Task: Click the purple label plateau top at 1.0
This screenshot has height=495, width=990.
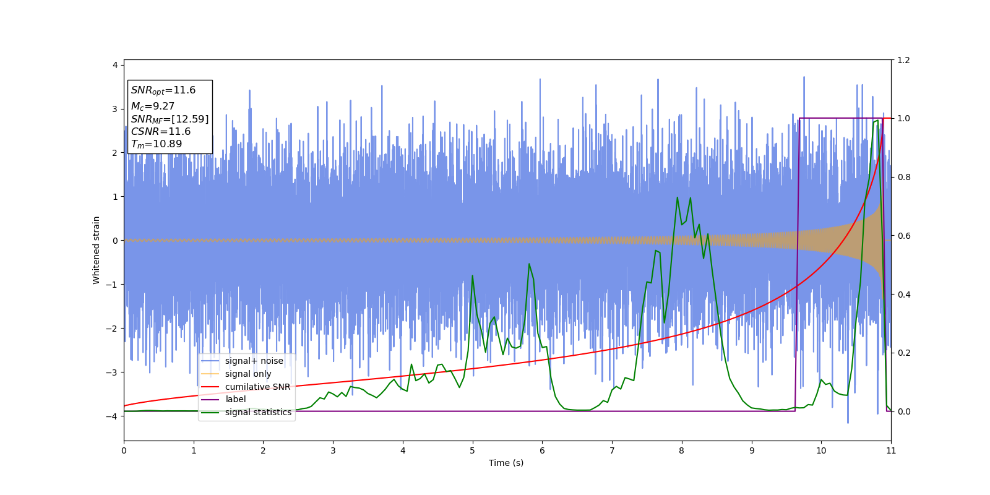Action: click(841, 118)
